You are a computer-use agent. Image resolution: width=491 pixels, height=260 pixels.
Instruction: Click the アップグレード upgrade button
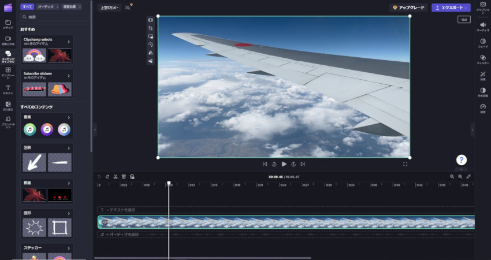pos(408,8)
